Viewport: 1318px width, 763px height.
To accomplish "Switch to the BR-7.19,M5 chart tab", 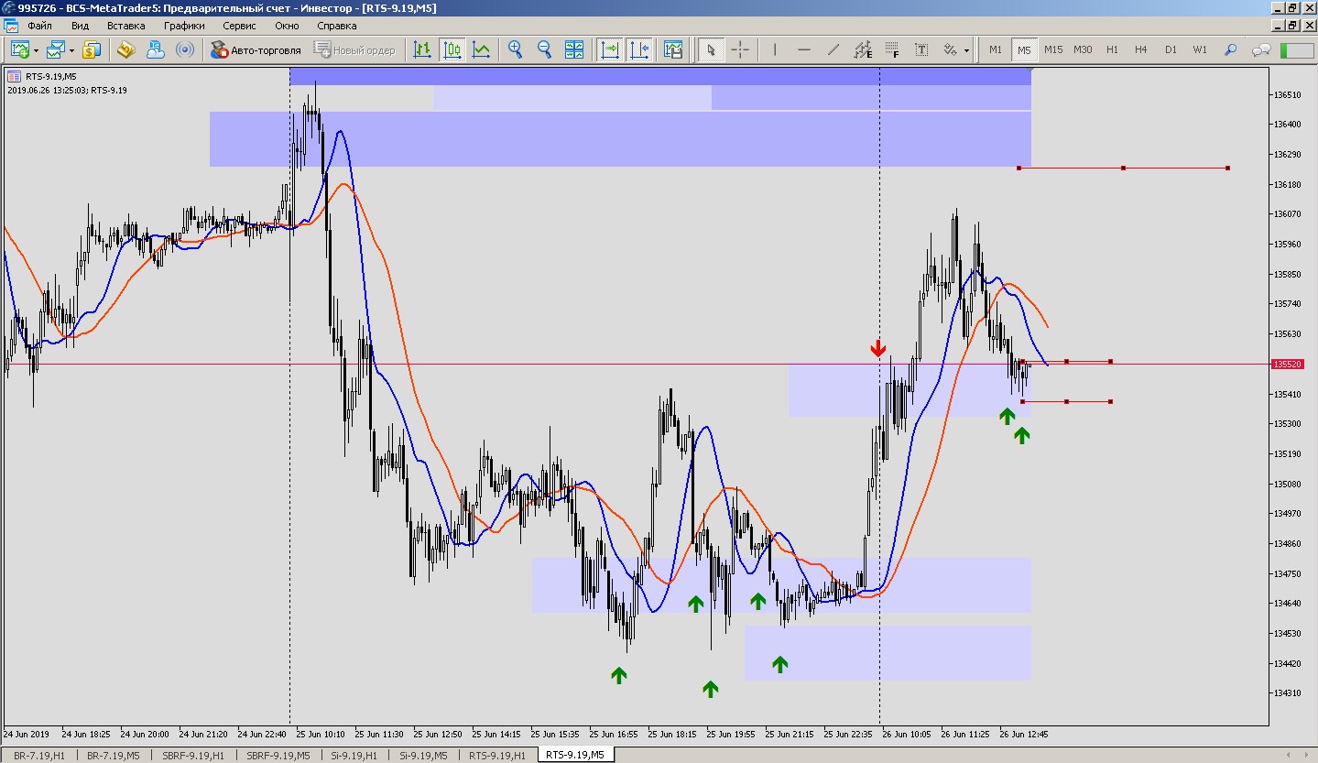I will click(x=114, y=756).
